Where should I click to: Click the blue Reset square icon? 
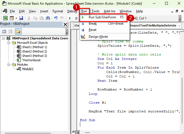click(83, 30)
